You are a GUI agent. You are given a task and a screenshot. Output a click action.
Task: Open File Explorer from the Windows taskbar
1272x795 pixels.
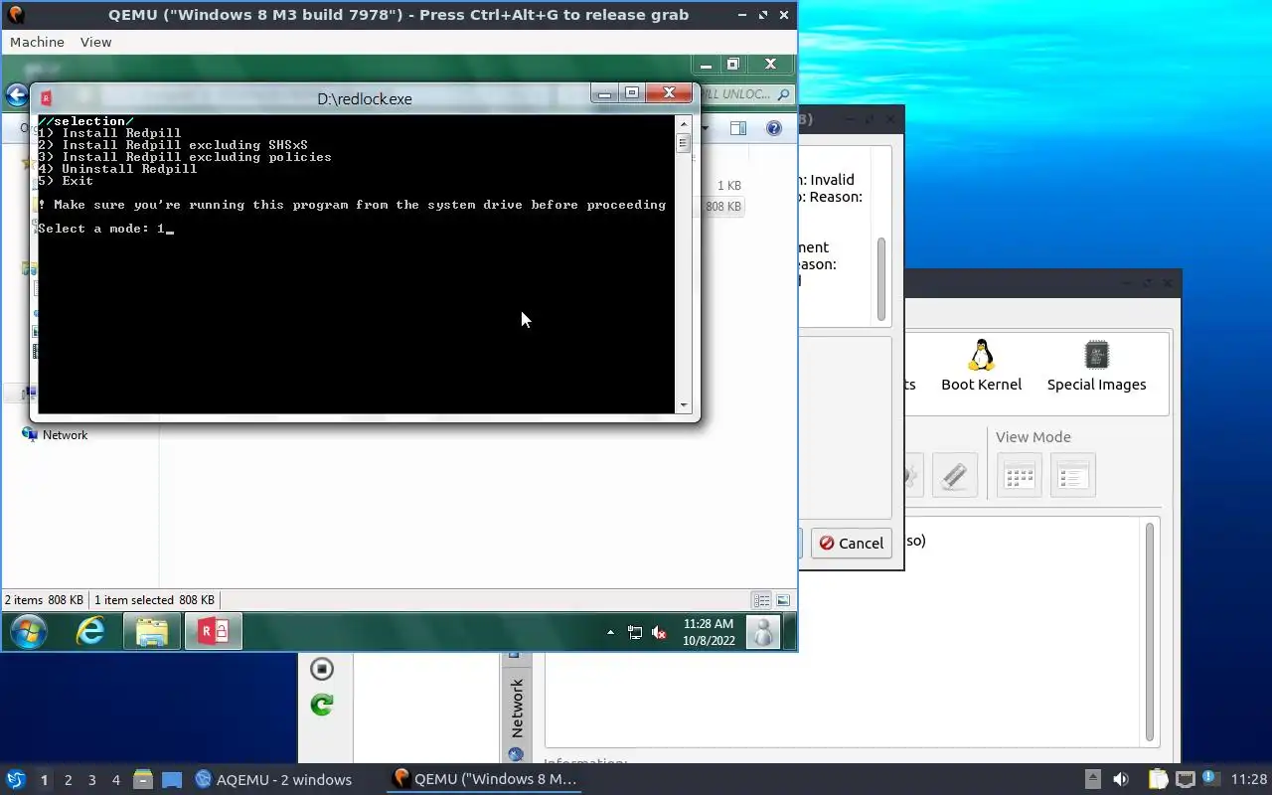pos(151,632)
